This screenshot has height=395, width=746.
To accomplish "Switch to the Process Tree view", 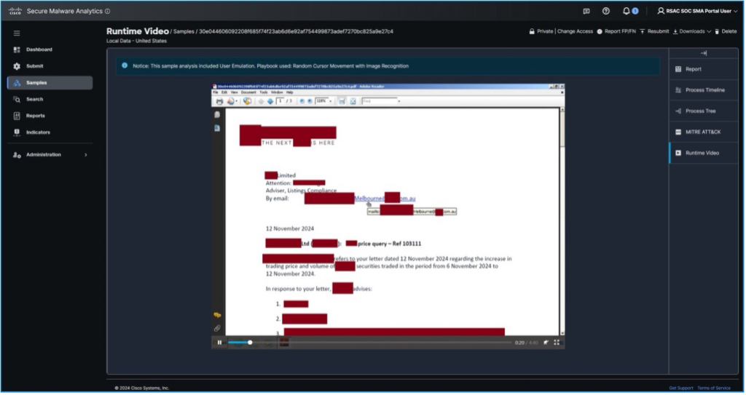I will [x=700, y=111].
